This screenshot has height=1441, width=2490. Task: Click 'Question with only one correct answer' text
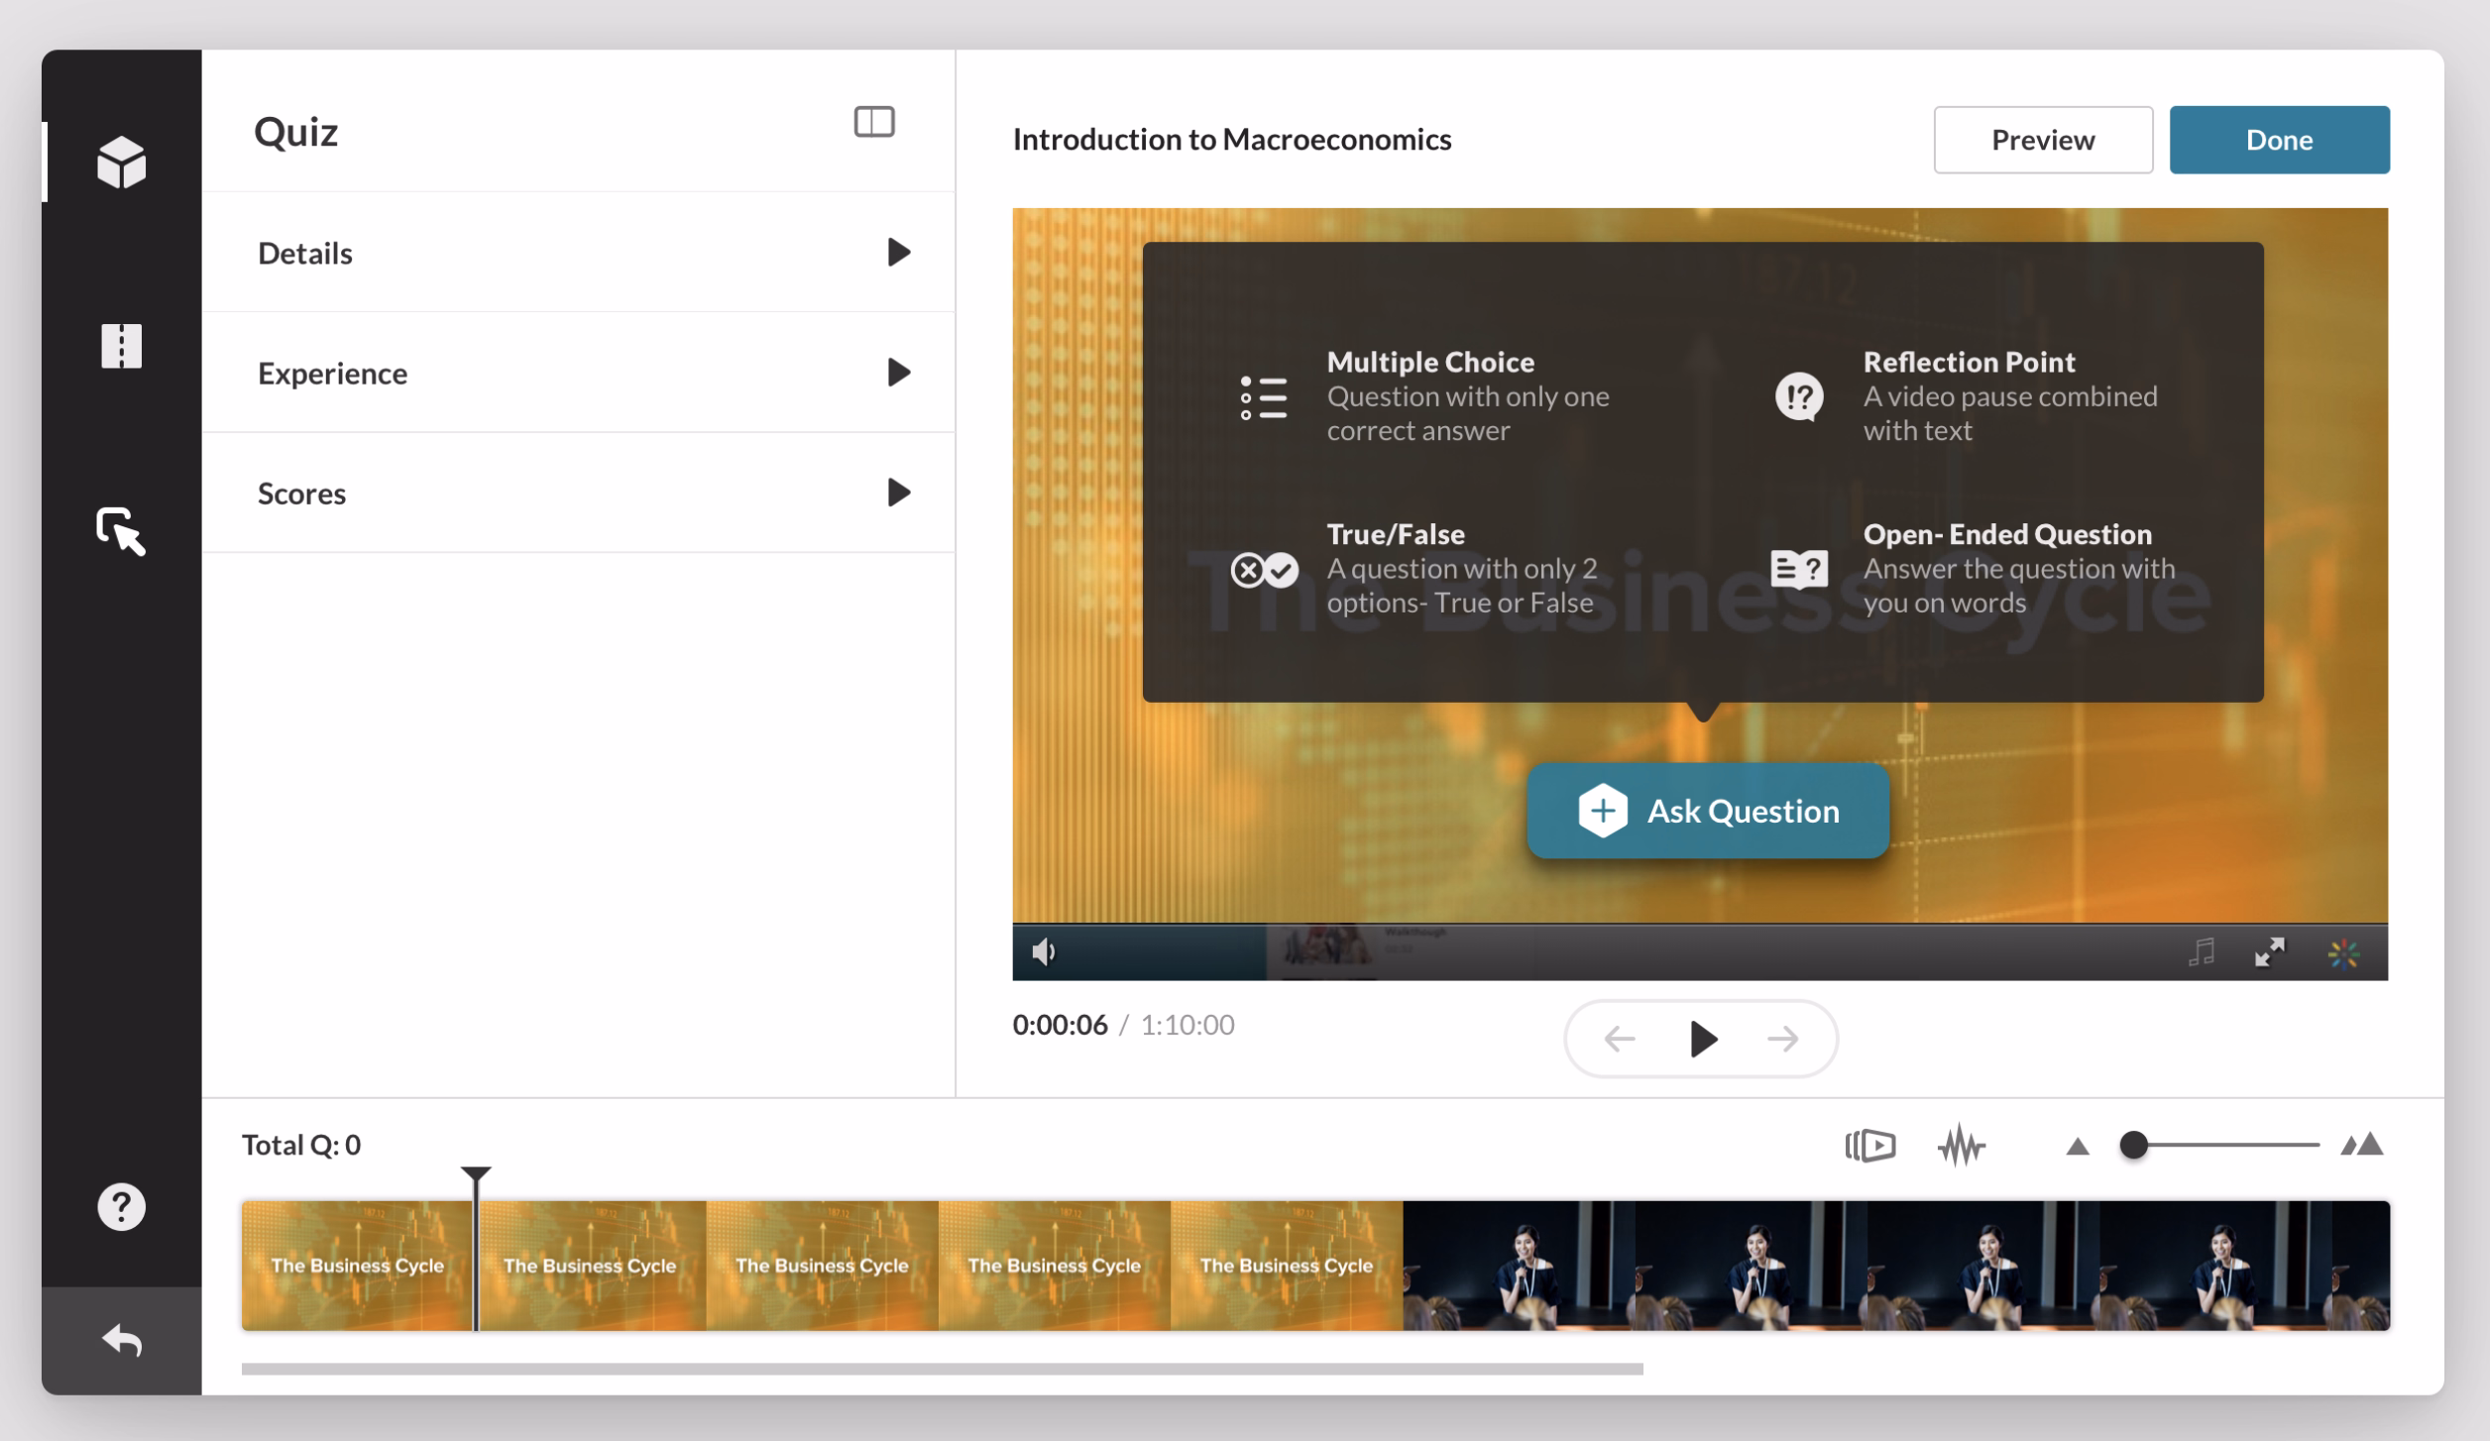pyautogui.click(x=1468, y=413)
